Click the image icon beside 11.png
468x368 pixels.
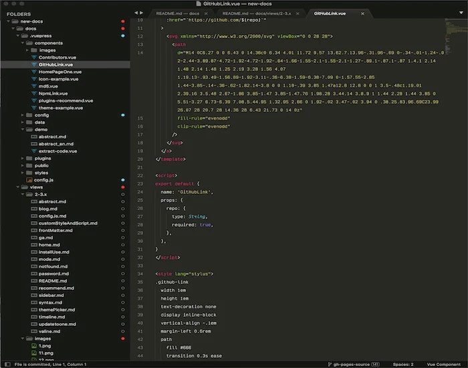click(34, 353)
